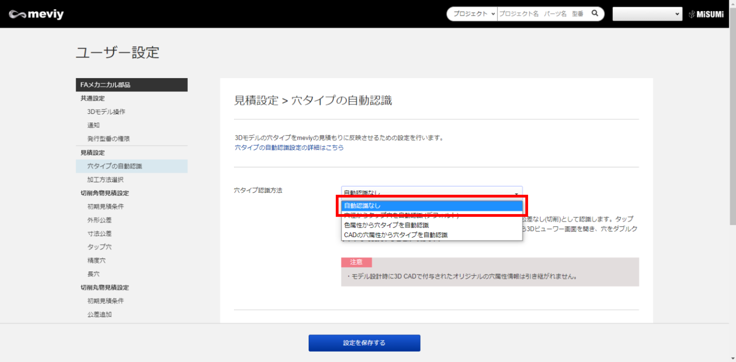Screen dimensions: 736x362
Task: Open the empty user dropdown in header
Action: click(x=647, y=14)
